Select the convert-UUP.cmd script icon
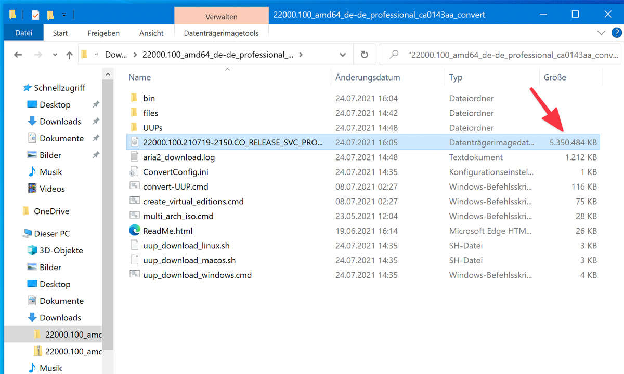 click(x=134, y=186)
